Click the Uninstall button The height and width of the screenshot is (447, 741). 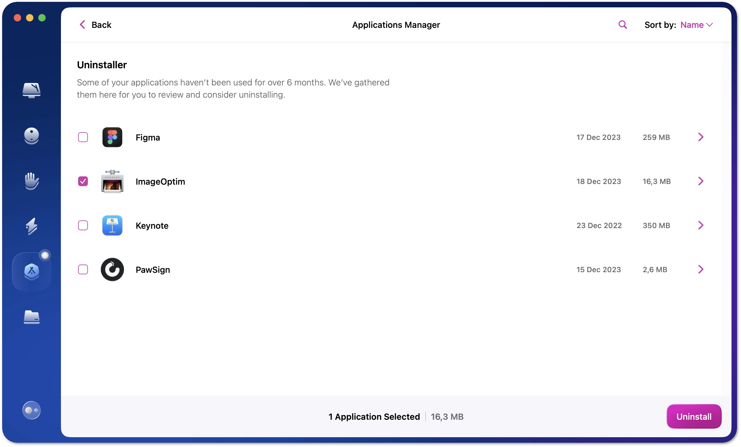[694, 416]
